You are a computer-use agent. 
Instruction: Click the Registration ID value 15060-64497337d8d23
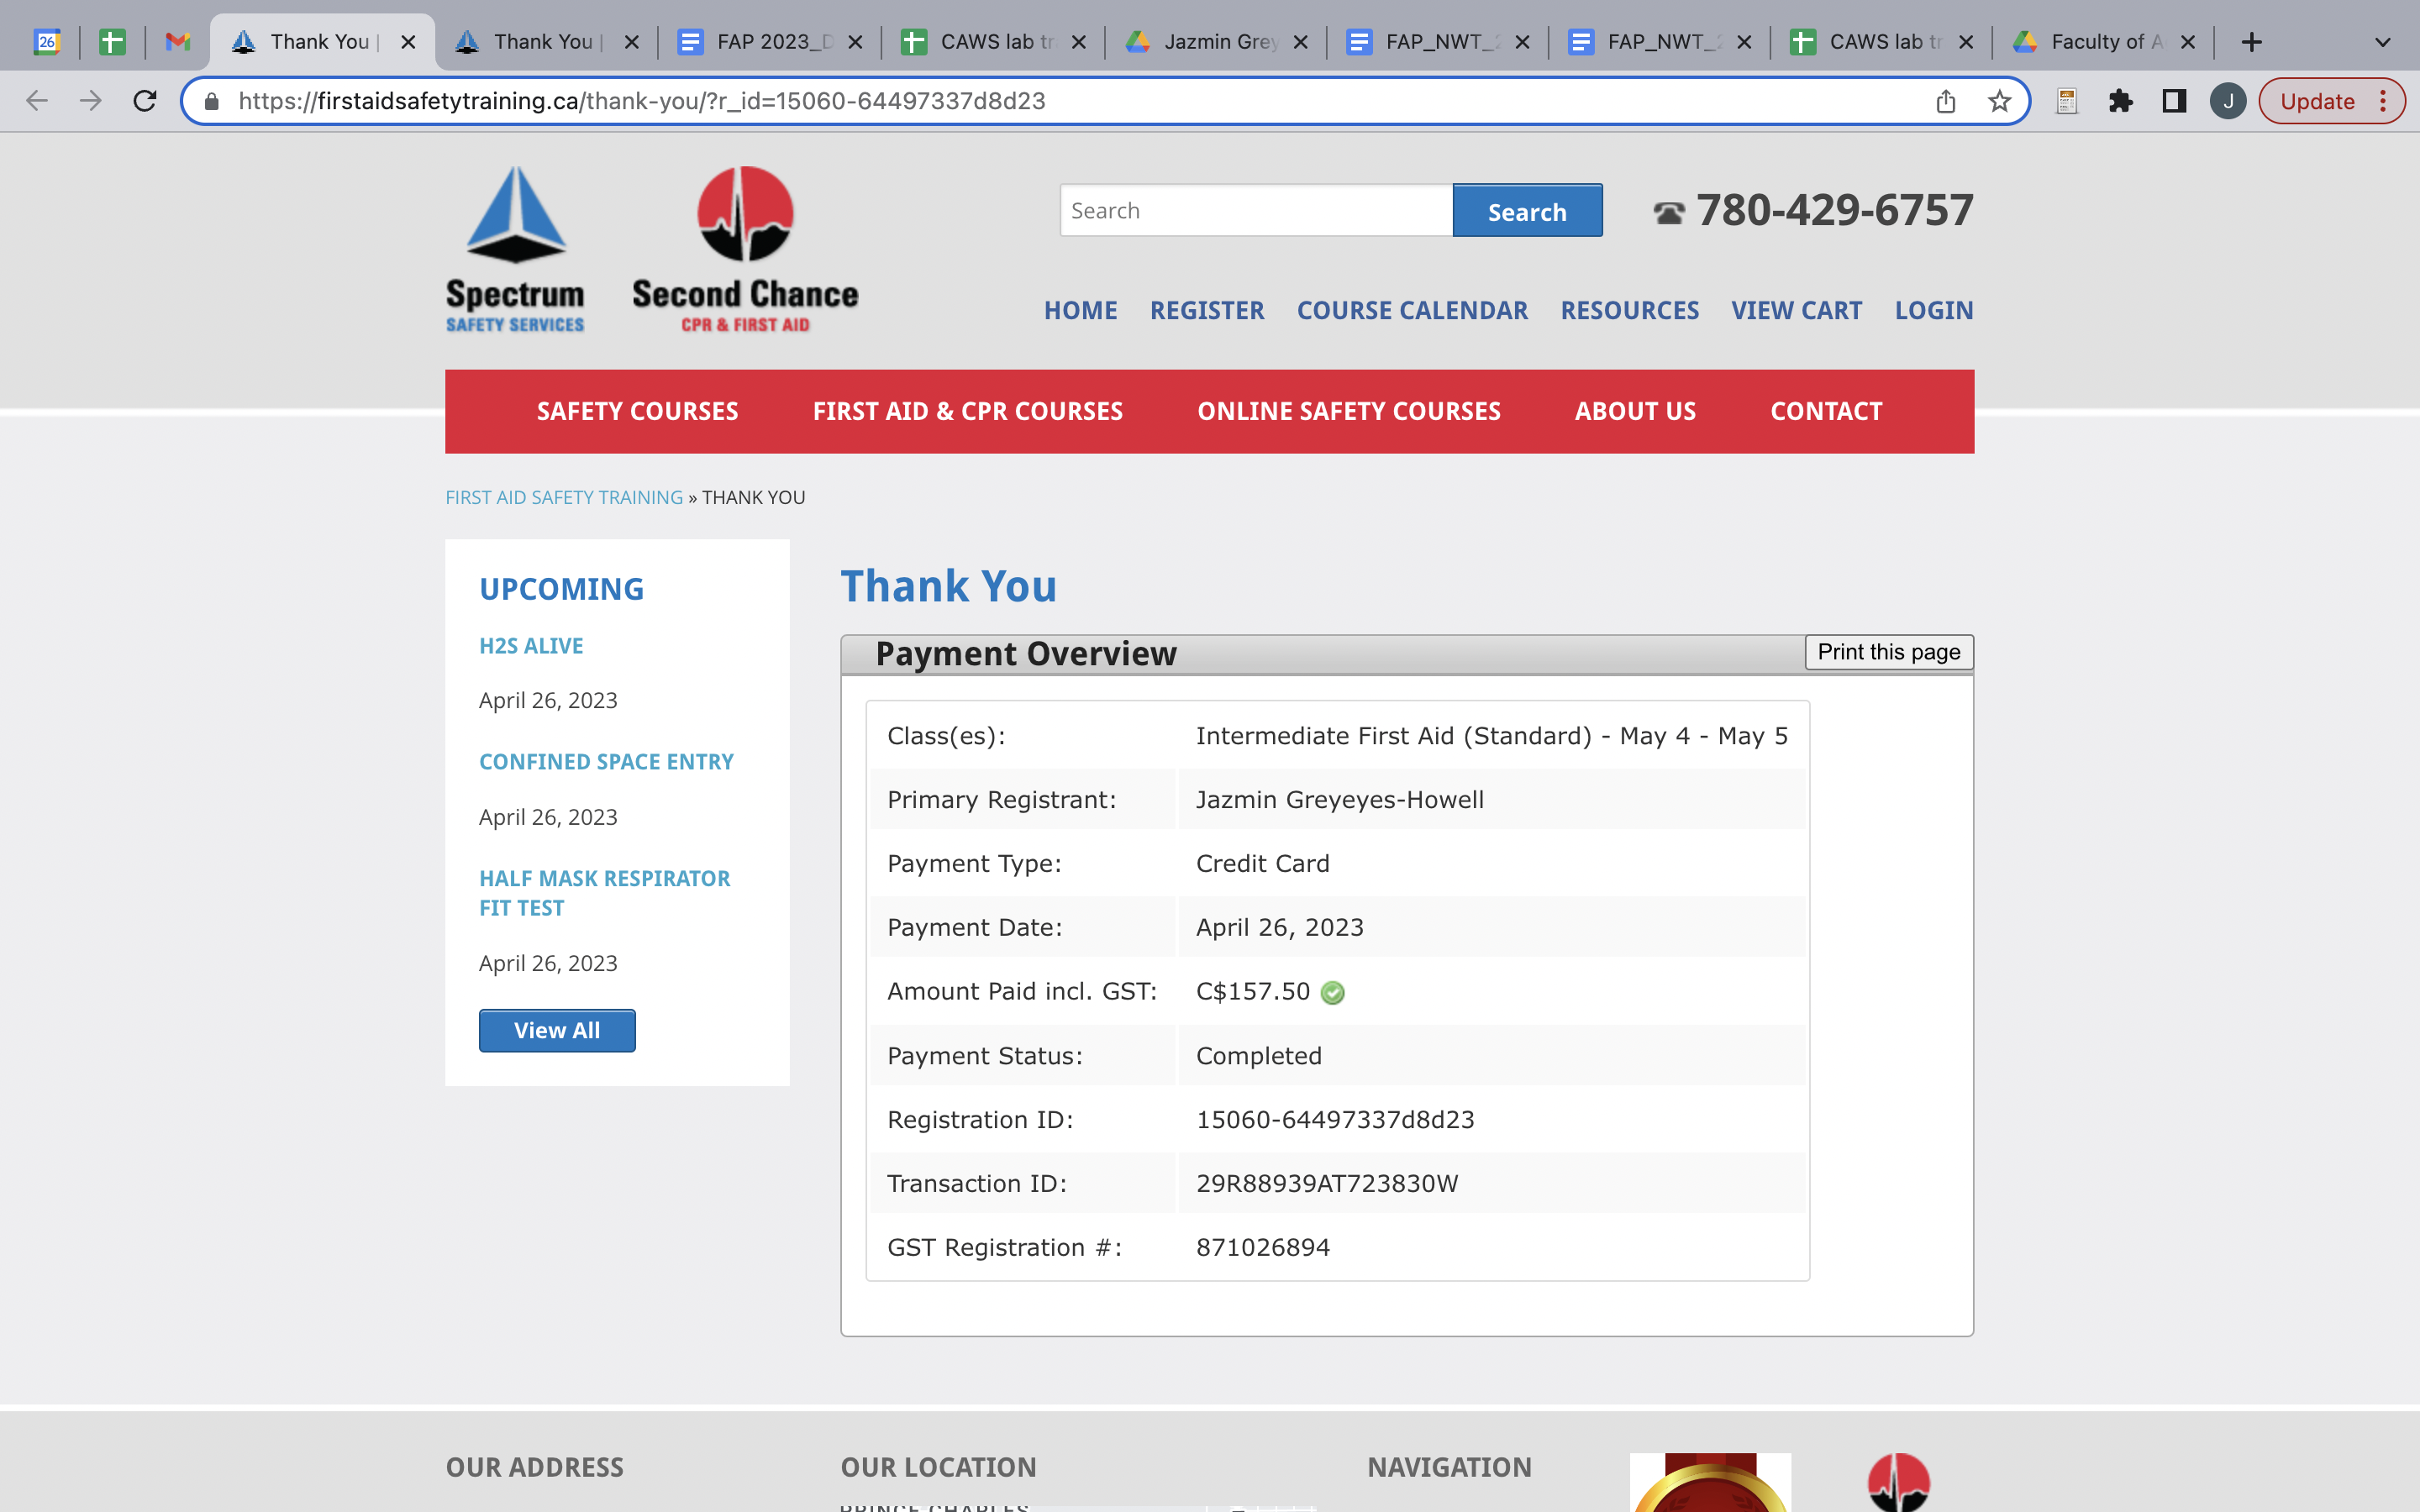[x=1335, y=1119]
